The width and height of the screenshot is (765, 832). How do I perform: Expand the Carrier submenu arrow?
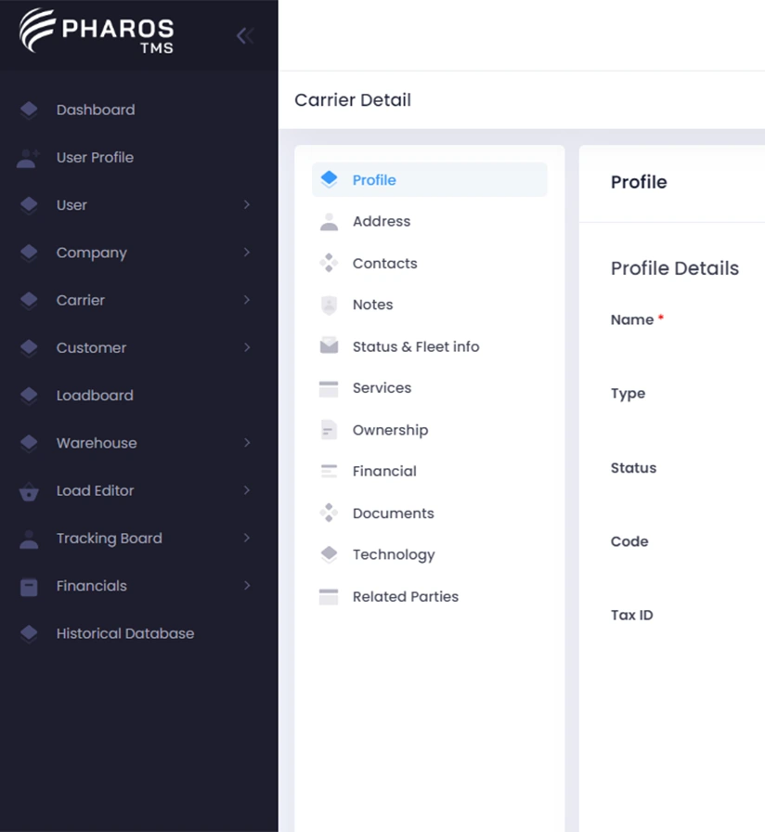(x=247, y=300)
